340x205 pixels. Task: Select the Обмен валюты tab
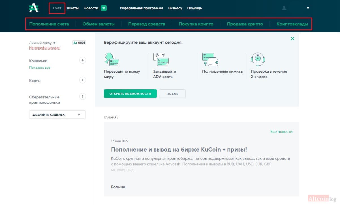click(x=99, y=24)
